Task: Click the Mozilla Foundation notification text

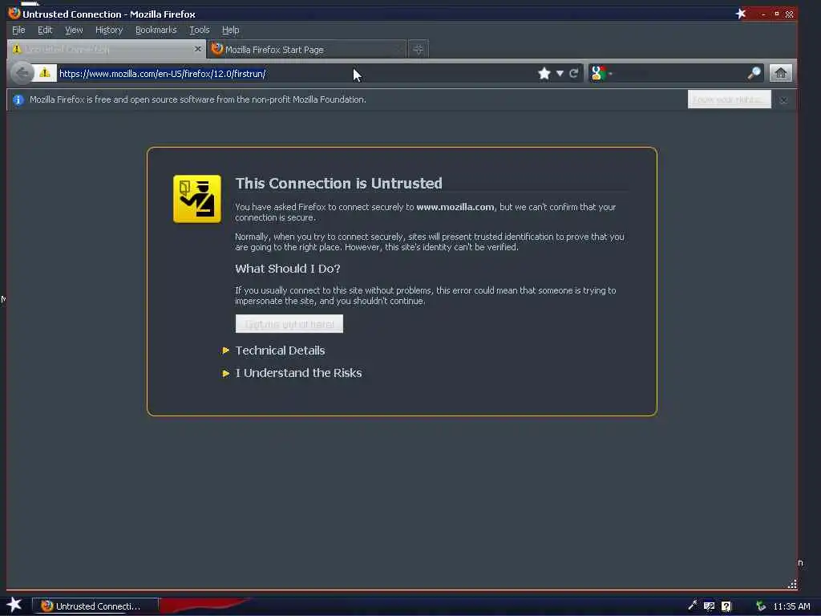Action: click(x=198, y=99)
